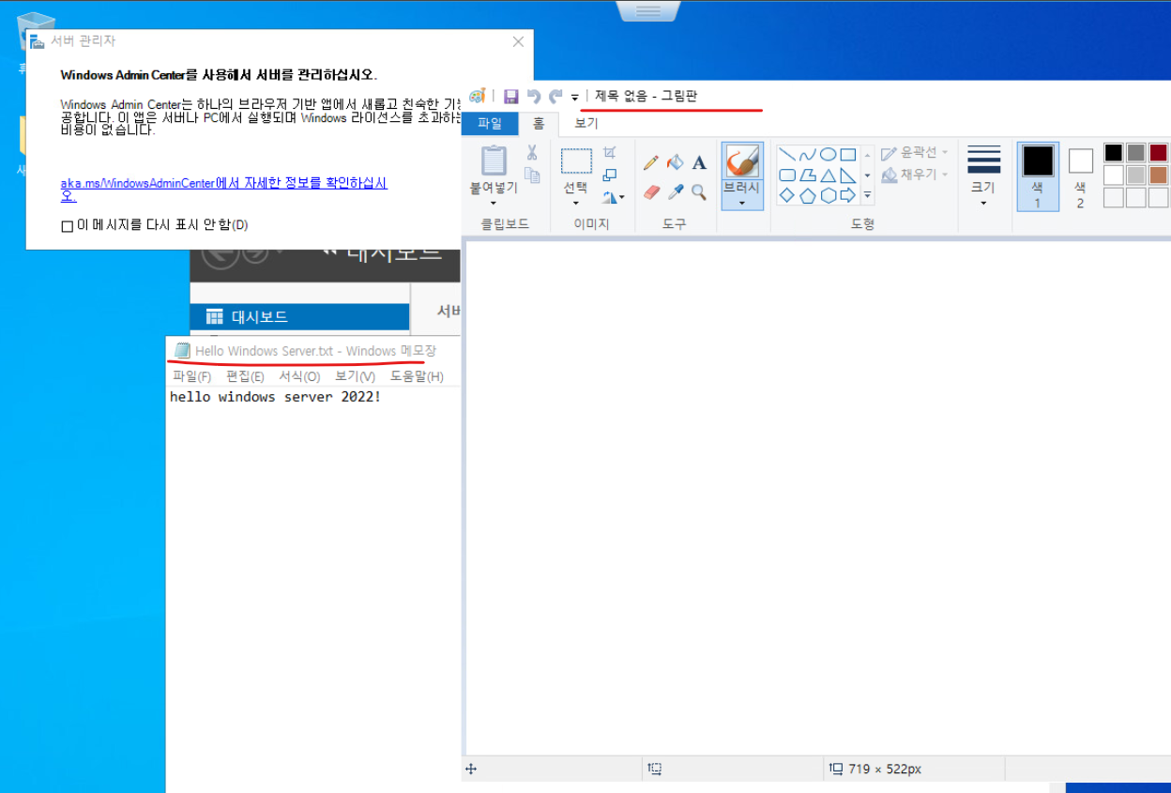The width and height of the screenshot is (1171, 793).
Task: Choose the line shape
Action: [x=786, y=155]
